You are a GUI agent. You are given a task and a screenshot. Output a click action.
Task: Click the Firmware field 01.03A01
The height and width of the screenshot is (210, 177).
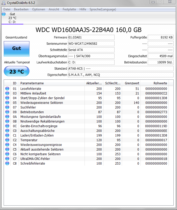click(x=91, y=37)
